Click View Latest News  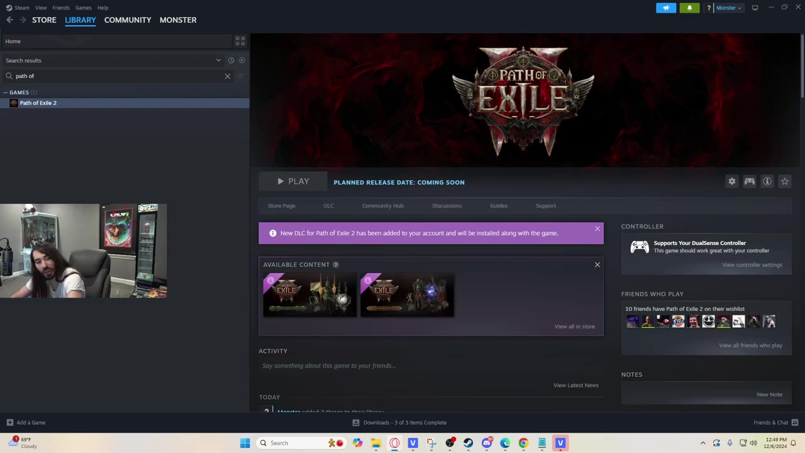[x=575, y=385]
